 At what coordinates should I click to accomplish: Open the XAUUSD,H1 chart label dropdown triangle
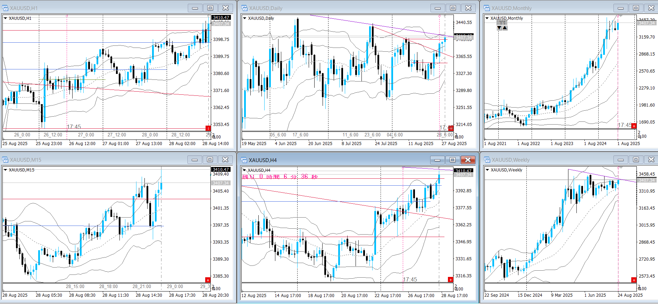click(x=6, y=18)
